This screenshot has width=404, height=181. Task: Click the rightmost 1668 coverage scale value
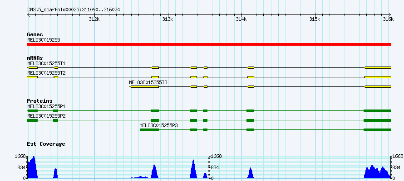(x=398, y=156)
